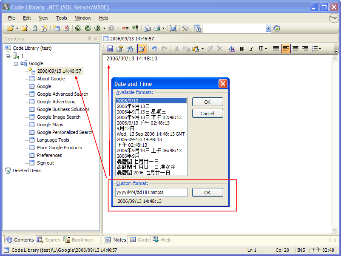341x256 pixels.
Task: Click the green back arrow icon
Action: coord(98,28)
